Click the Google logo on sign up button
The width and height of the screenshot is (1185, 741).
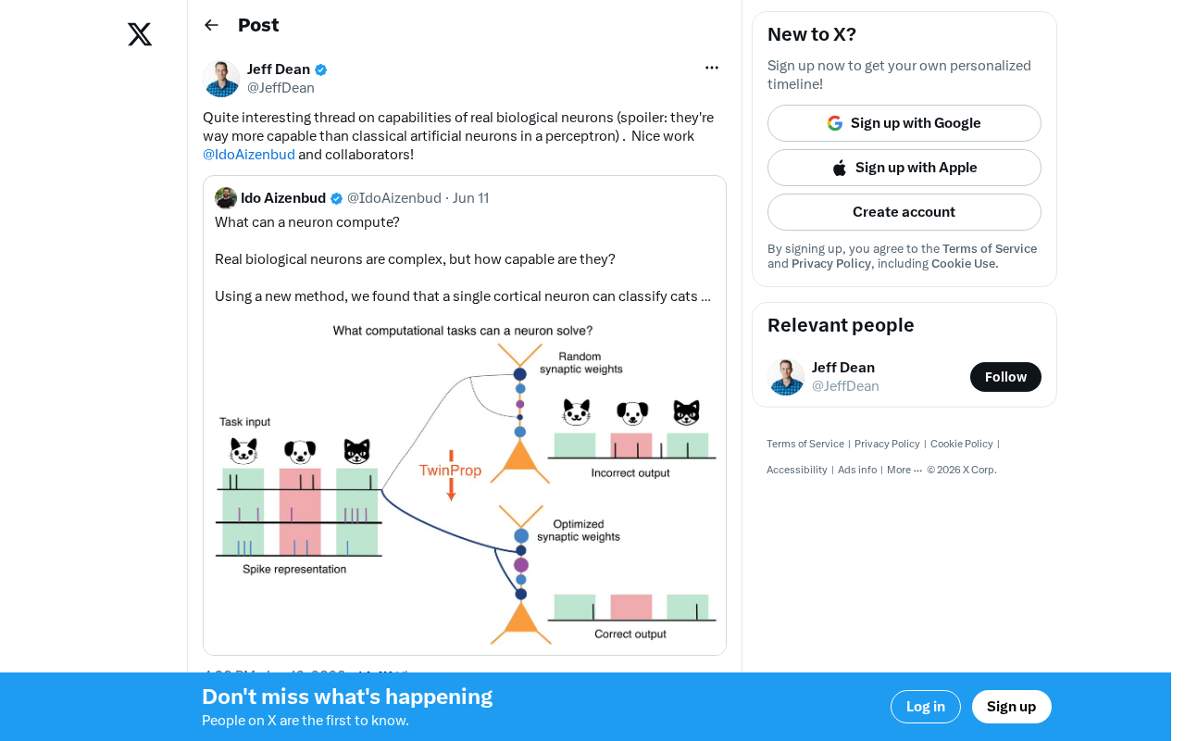tap(835, 123)
